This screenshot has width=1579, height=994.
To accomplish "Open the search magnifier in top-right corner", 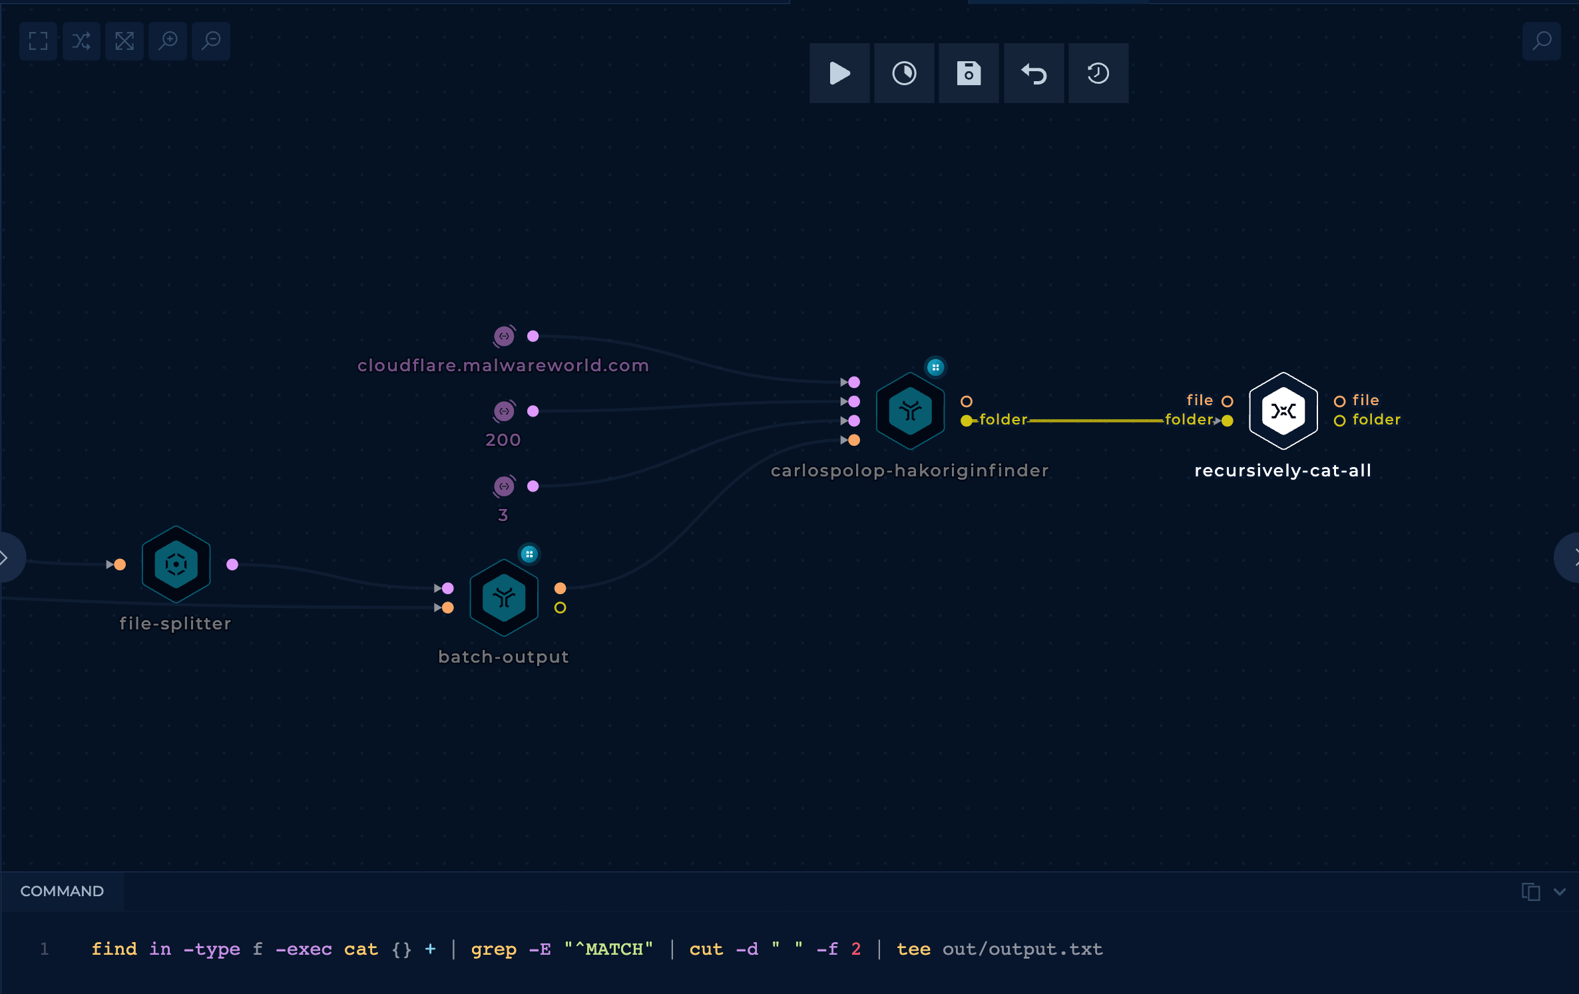I will (x=1542, y=41).
